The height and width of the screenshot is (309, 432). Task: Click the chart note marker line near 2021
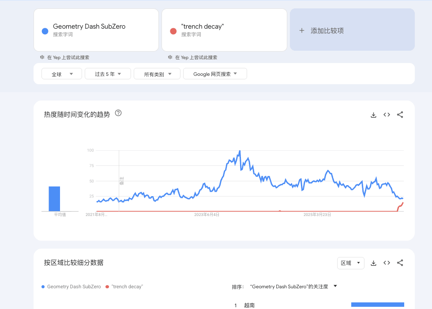click(119, 181)
